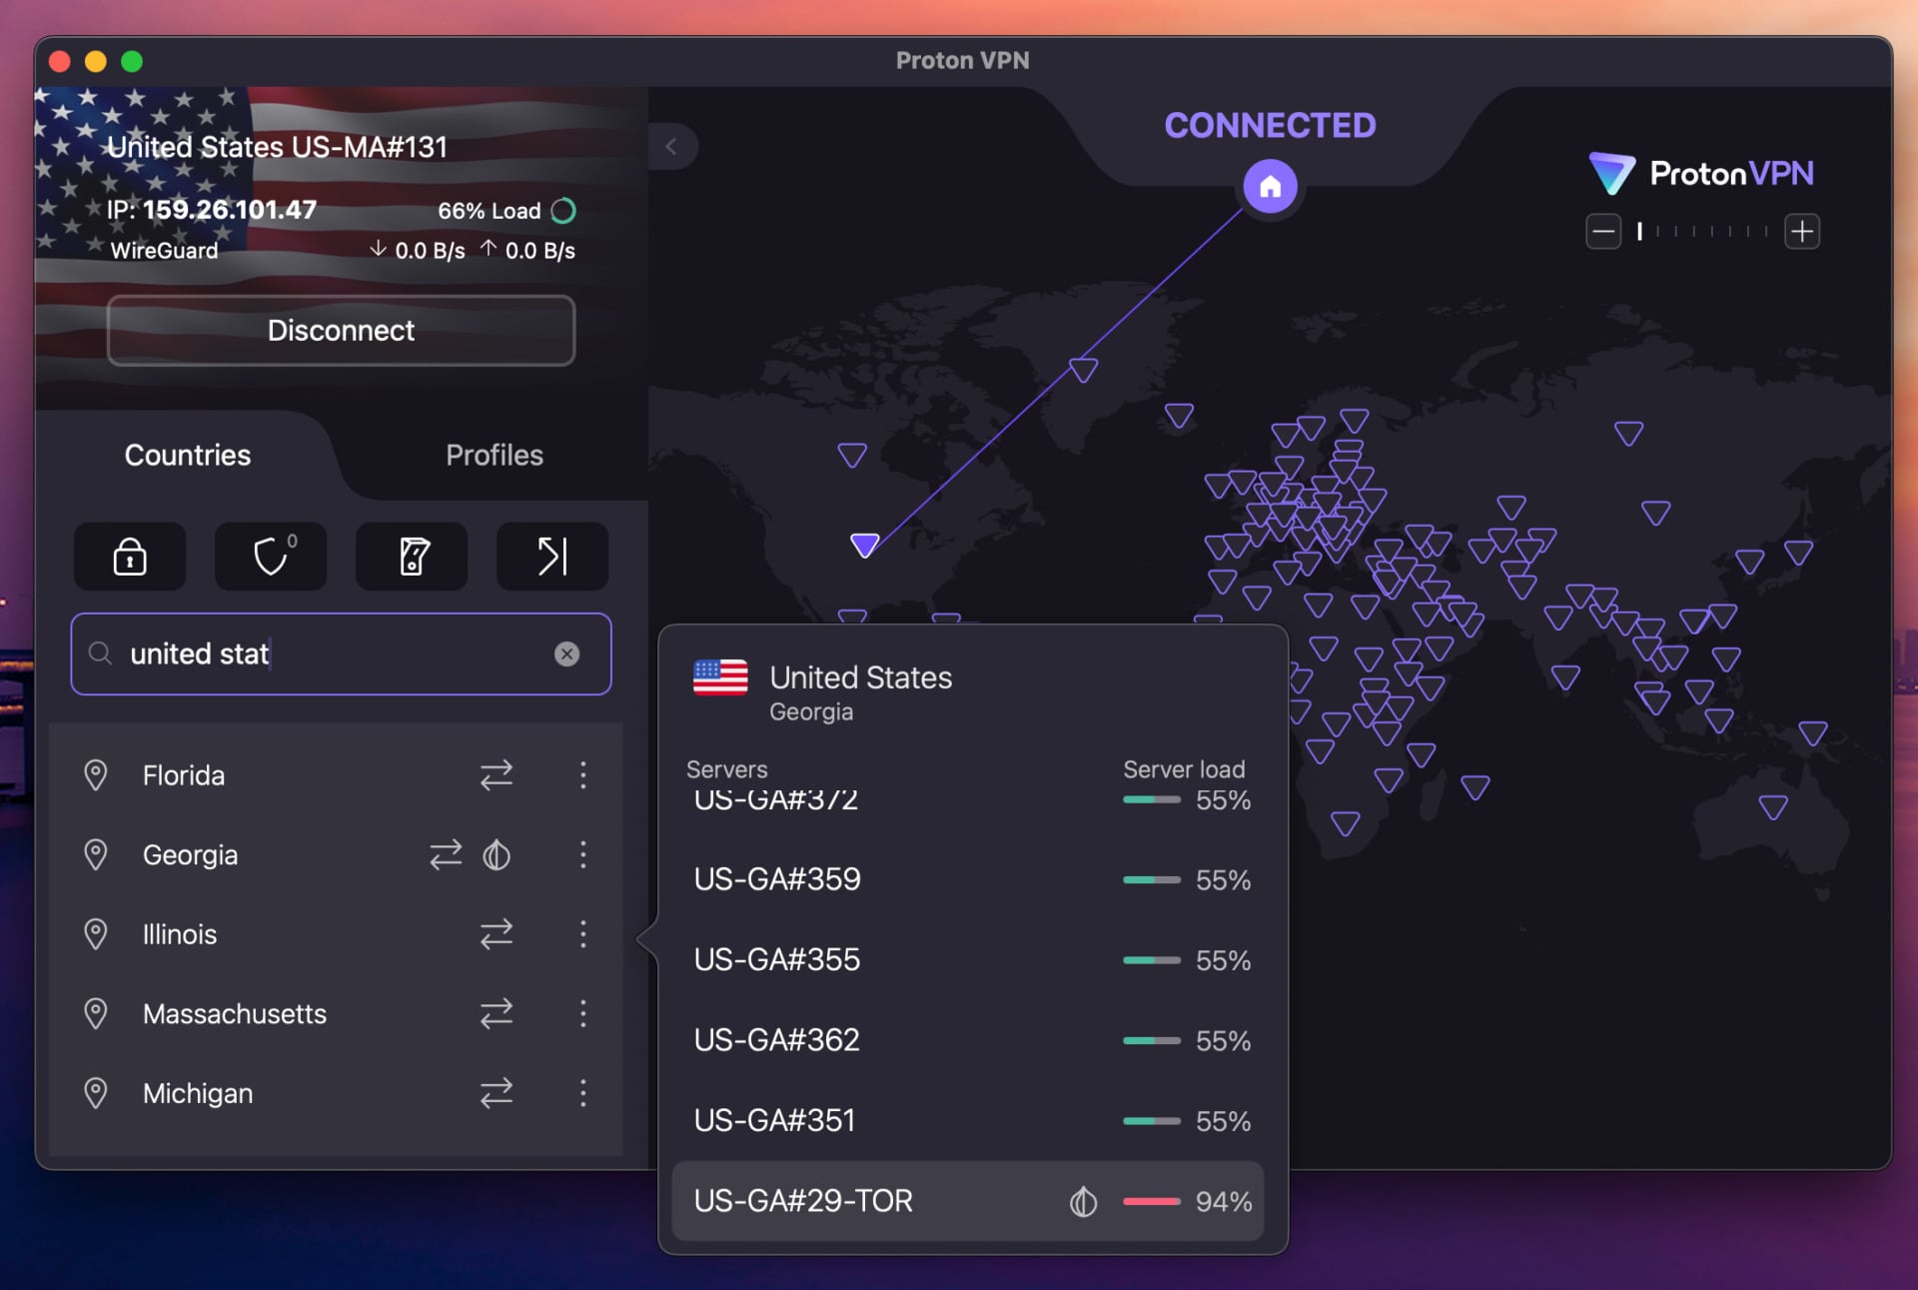
Task: Click the home location pin on the map
Action: click(x=1270, y=186)
